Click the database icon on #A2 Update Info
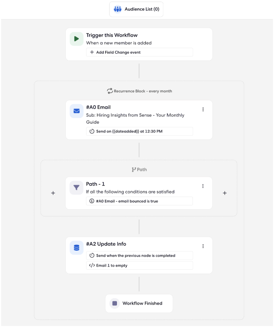276x329 pixels. click(77, 248)
